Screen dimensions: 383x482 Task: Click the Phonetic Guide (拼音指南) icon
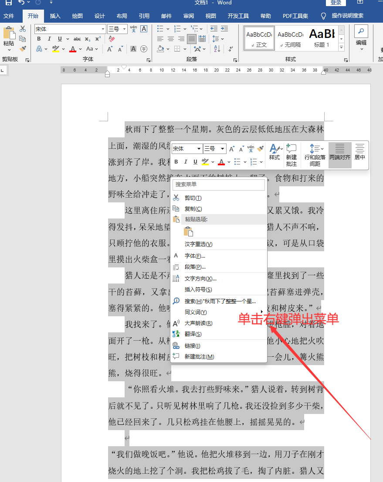(134, 29)
